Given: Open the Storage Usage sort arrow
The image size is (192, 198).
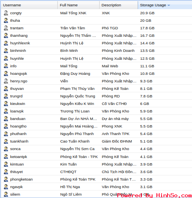Looking at the screenshot, I should pos(169,5).
